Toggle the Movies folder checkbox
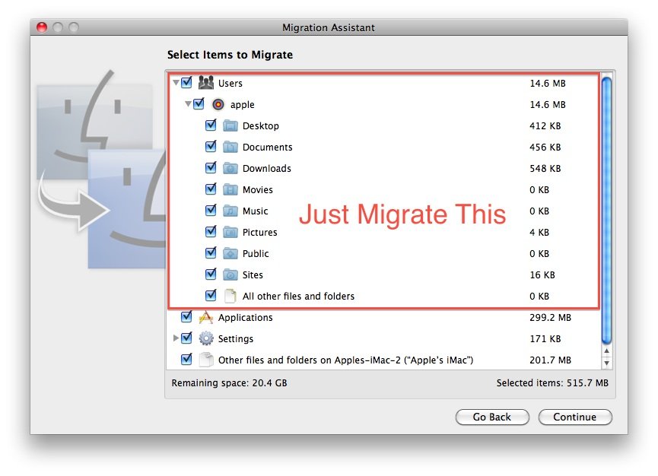Viewport: 658px width, 476px height. [211, 189]
